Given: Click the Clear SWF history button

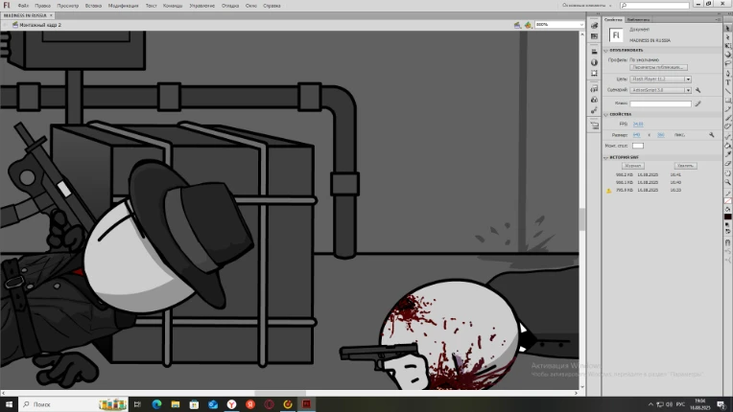Looking at the screenshot, I should click(x=685, y=166).
